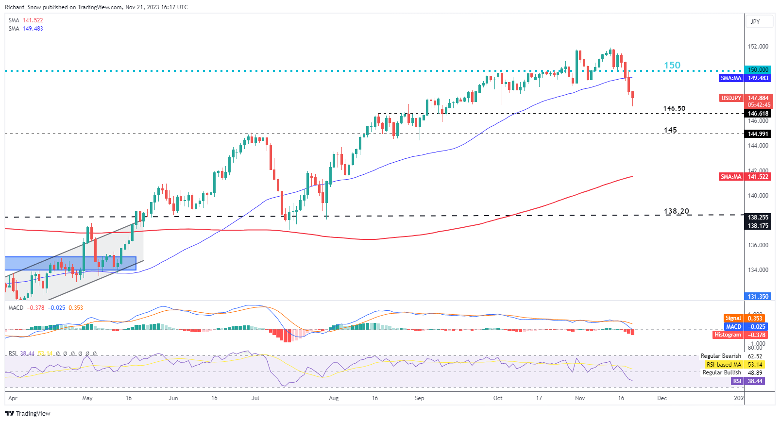Click the 134.000 price scale value
Image resolution: width=780 pixels, height=422 pixels.
click(758, 270)
